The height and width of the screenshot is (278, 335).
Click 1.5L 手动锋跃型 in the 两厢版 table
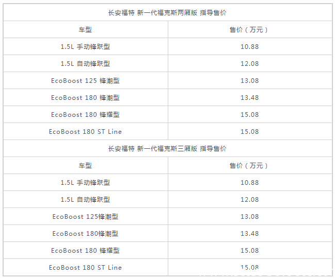coord(85,46)
